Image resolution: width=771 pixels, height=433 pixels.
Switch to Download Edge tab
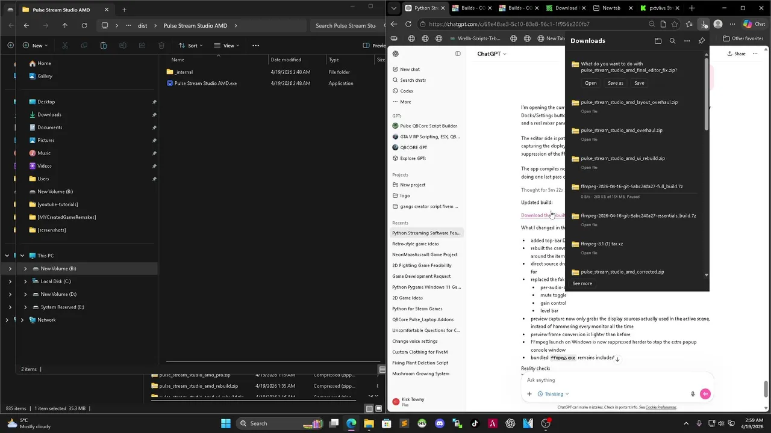click(565, 8)
